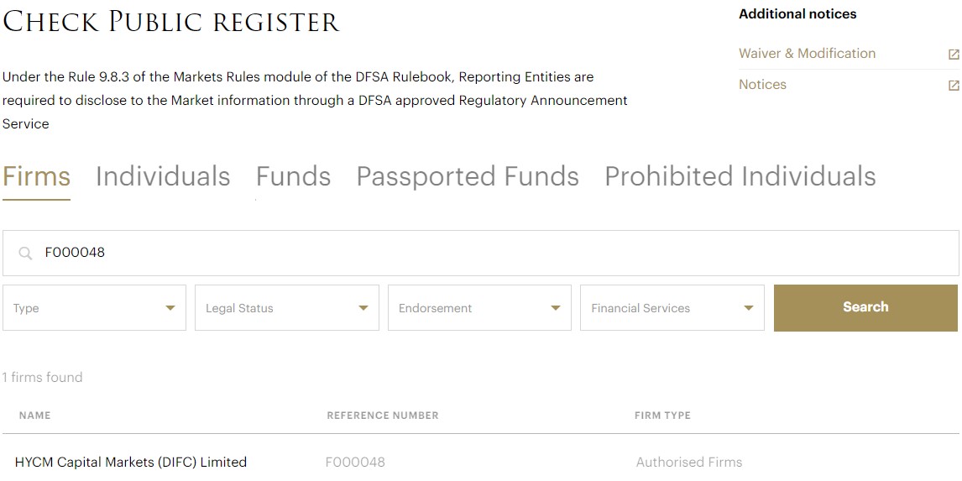Image resolution: width=962 pixels, height=481 pixels.
Task: Click the Name column header
Action: click(x=34, y=416)
